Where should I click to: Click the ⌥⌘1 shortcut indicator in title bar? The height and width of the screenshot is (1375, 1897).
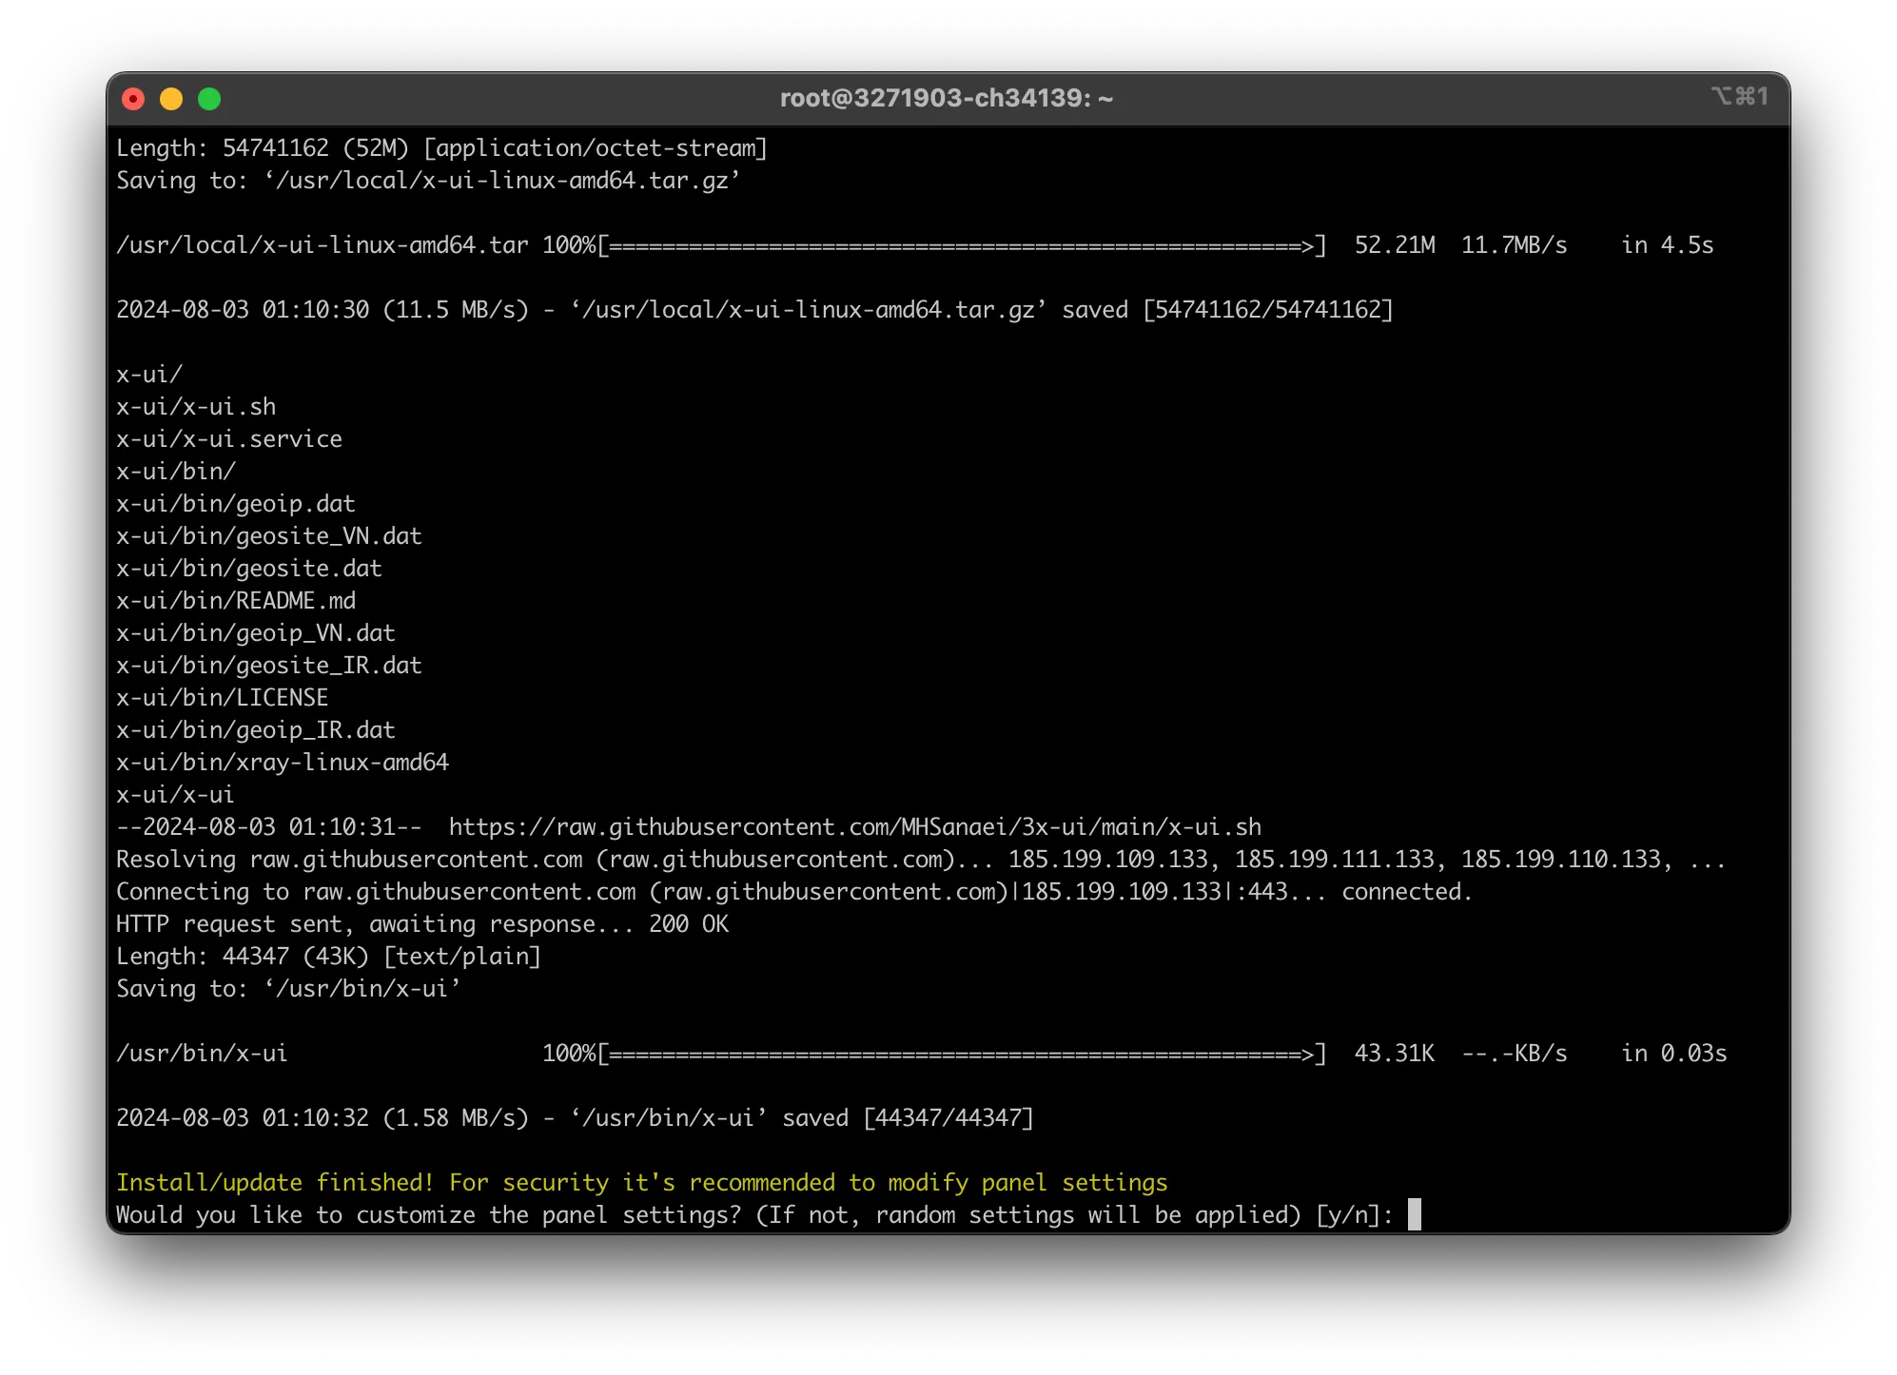[x=1740, y=96]
